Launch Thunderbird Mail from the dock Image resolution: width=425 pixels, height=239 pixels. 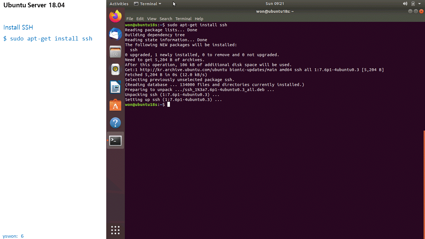115,34
